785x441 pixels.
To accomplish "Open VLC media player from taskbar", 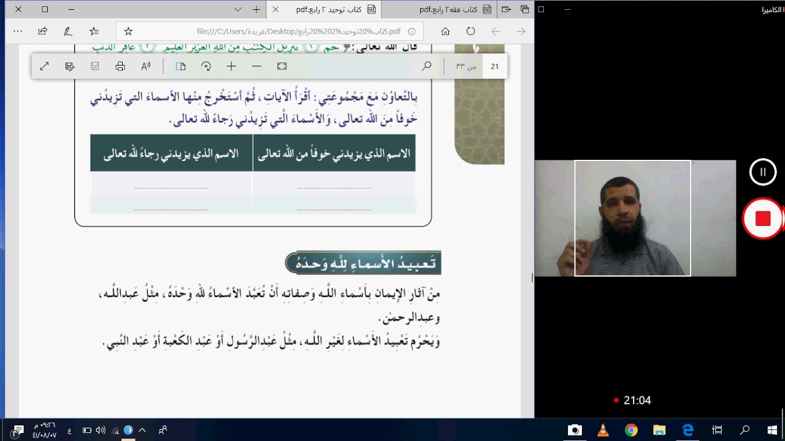I will pos(603,430).
